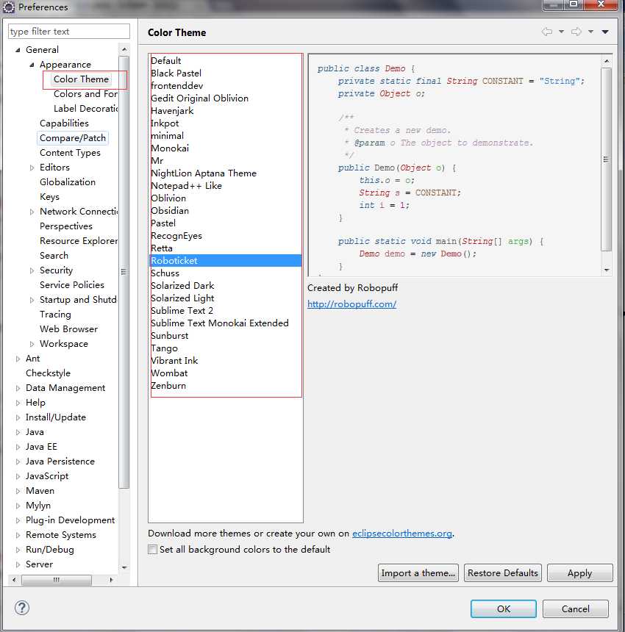Click the Preferences window title icon
Image resolution: width=625 pixels, height=632 pixels.
tap(9, 7)
